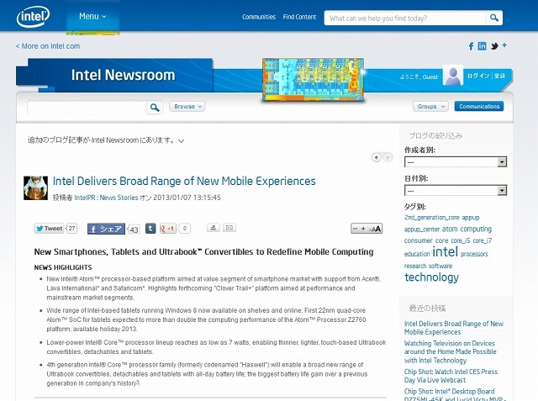Select the research tag
The image size is (538, 401).
415,266
